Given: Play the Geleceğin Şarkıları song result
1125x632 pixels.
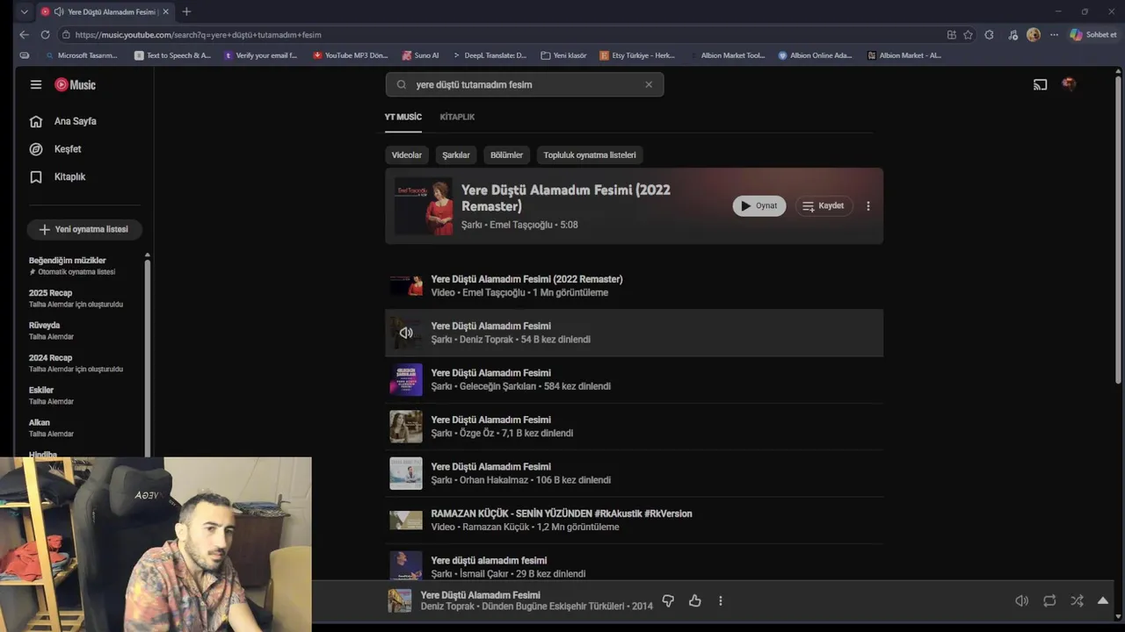Looking at the screenshot, I should 634,379.
